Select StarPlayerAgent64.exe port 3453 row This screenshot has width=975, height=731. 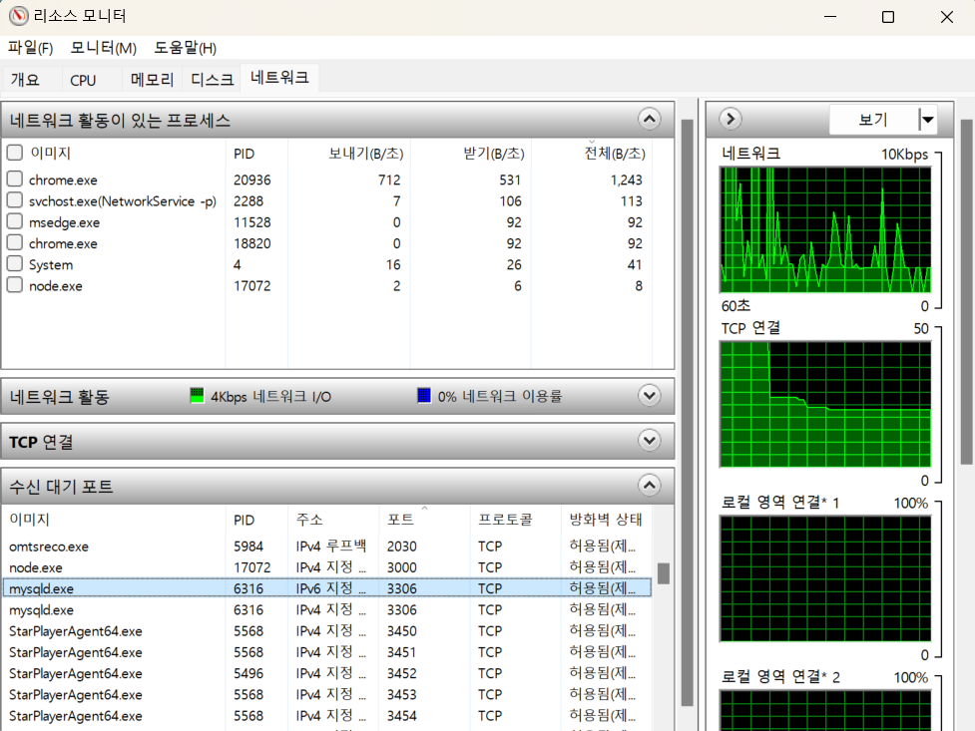(x=327, y=694)
